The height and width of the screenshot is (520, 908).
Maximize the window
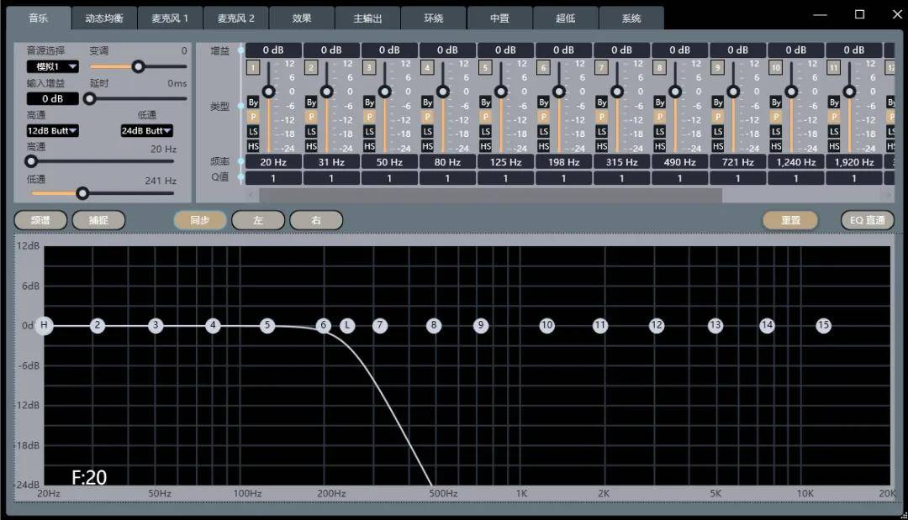click(859, 14)
